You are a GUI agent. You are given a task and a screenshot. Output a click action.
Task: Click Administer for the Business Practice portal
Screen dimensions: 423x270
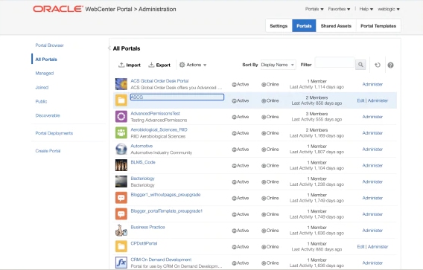(x=372, y=231)
